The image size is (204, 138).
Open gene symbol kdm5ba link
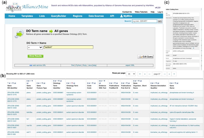tap(29, 112)
